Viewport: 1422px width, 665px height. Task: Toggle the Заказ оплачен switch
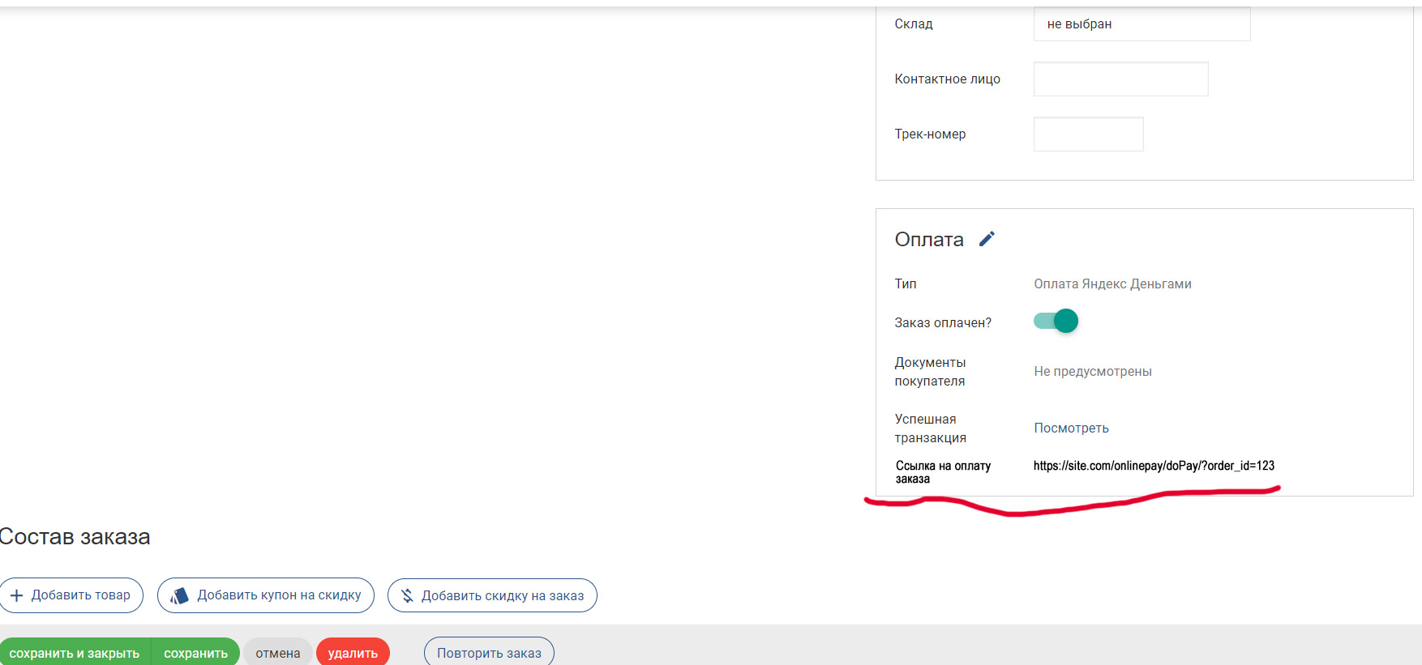click(x=1056, y=322)
